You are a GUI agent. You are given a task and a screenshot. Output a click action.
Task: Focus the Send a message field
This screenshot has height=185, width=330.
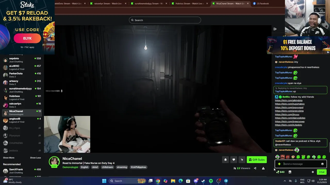301,164
